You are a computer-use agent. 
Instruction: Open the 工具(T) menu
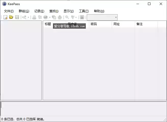point(84,11)
